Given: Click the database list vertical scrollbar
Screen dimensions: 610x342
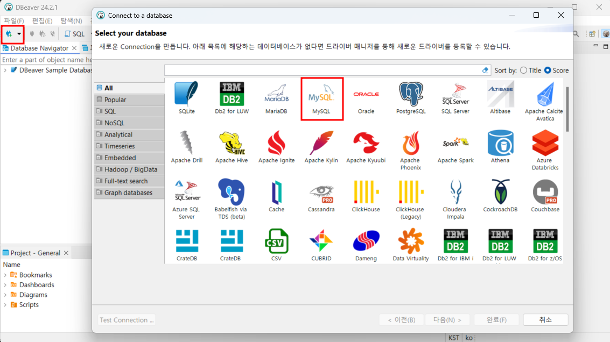Looking at the screenshot, I should pyautogui.click(x=567, y=109).
